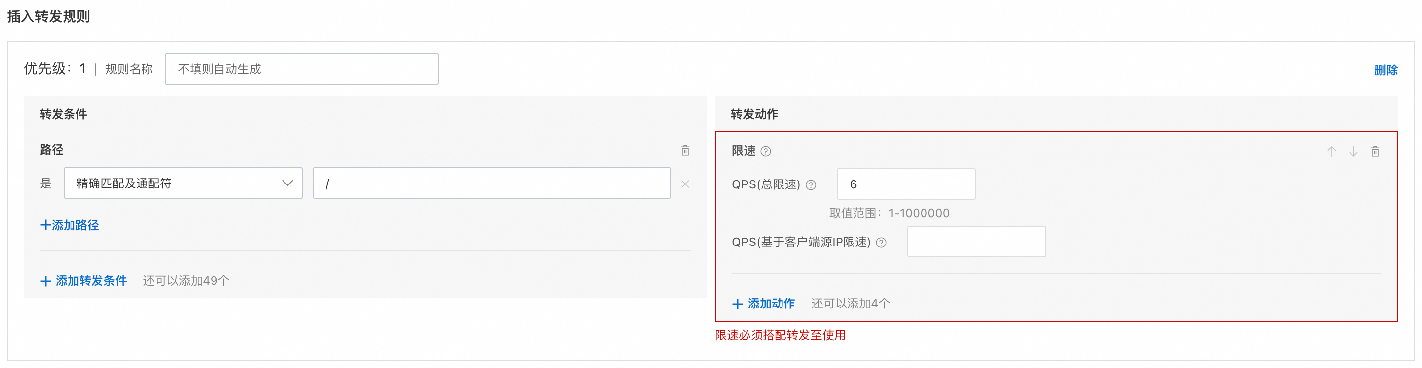Click the 转发条件 section heading
The image size is (1422, 368).
pos(64,114)
